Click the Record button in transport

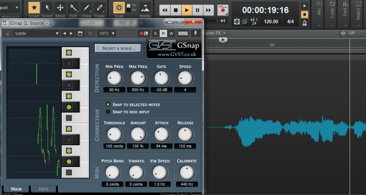[223, 10]
